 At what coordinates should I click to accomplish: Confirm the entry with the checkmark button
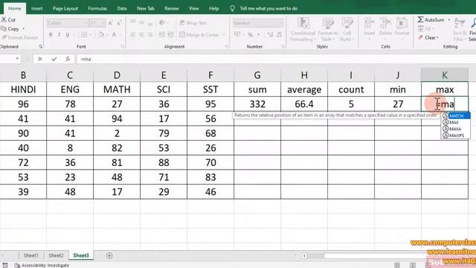pos(54,59)
